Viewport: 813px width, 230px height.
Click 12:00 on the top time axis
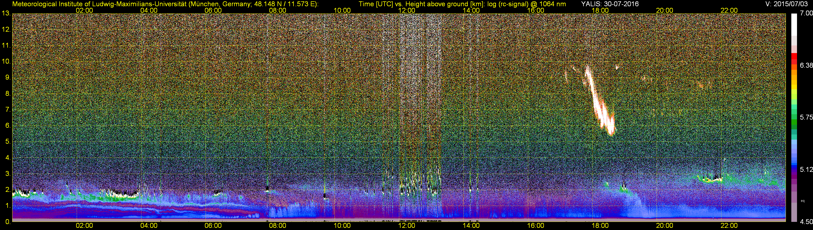(x=407, y=10)
